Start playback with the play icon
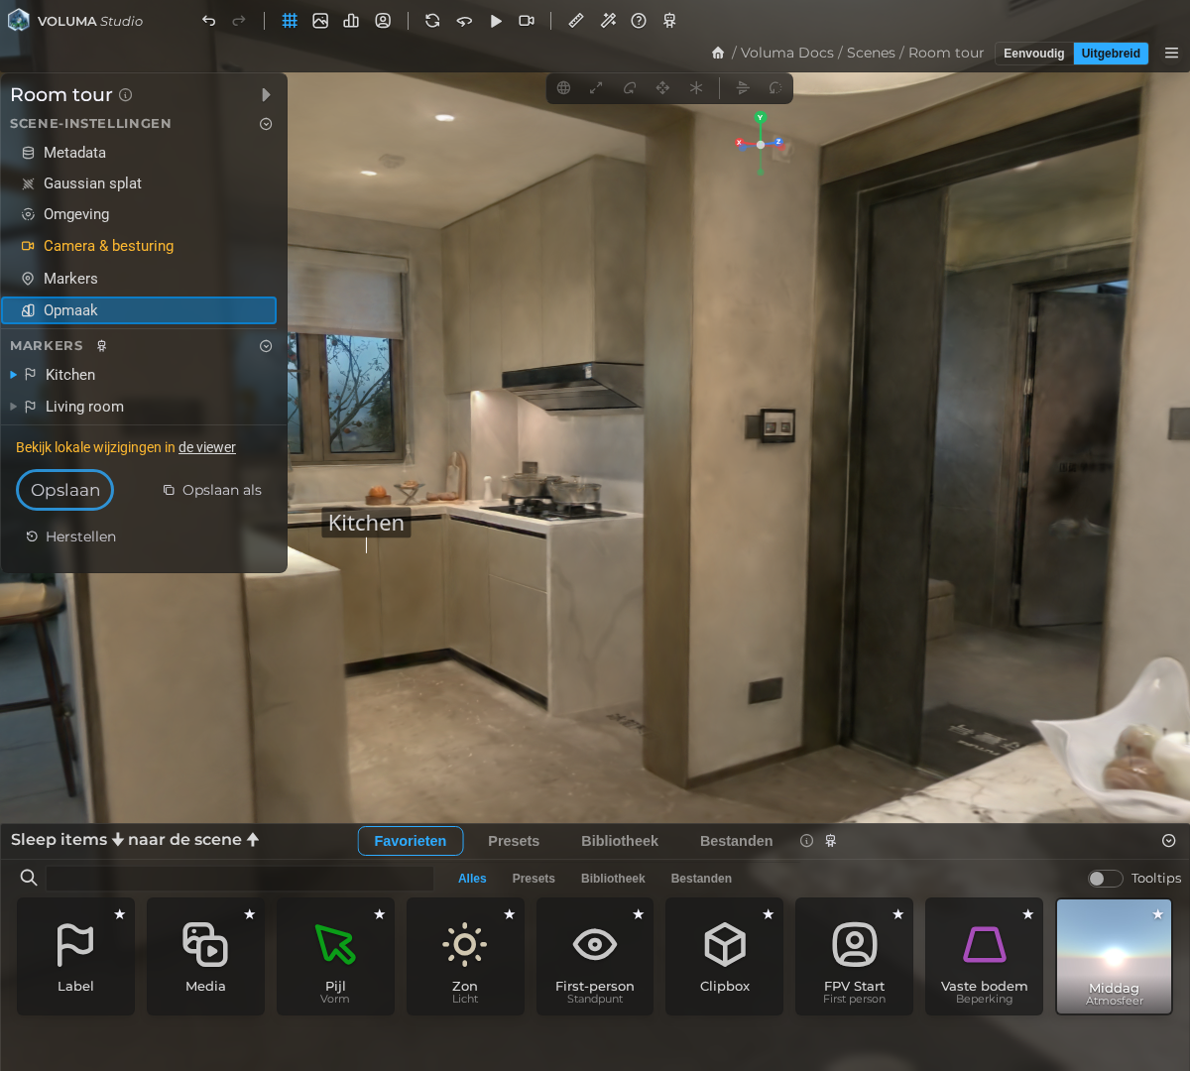 click(496, 21)
